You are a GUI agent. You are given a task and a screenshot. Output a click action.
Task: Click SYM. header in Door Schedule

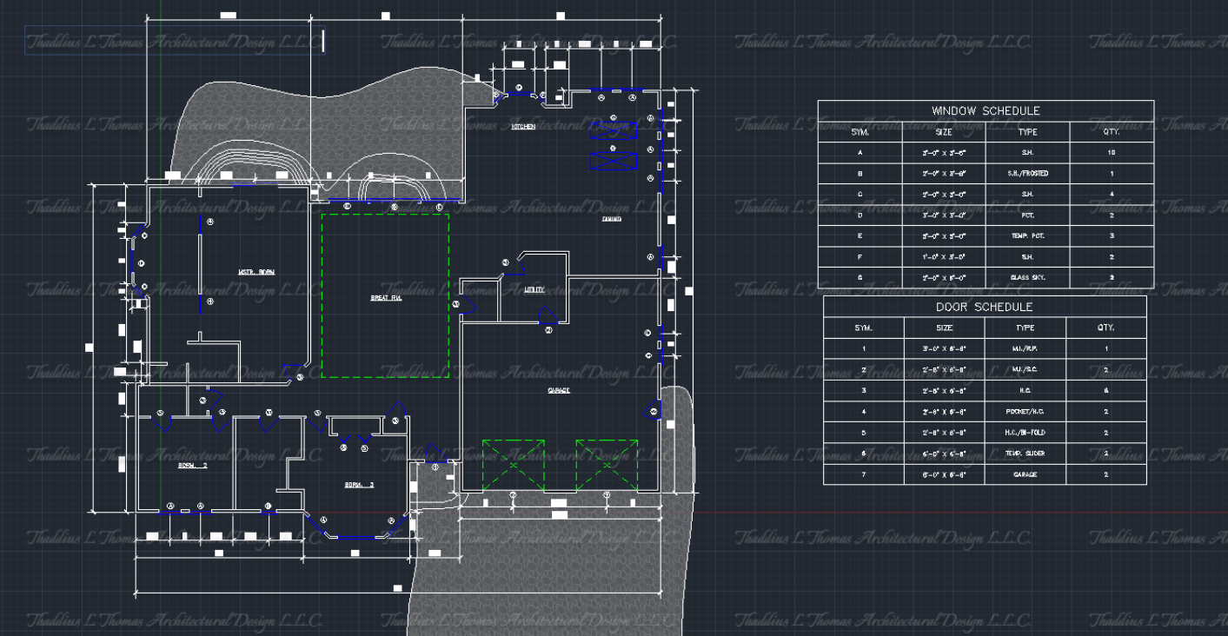pyautogui.click(x=863, y=328)
